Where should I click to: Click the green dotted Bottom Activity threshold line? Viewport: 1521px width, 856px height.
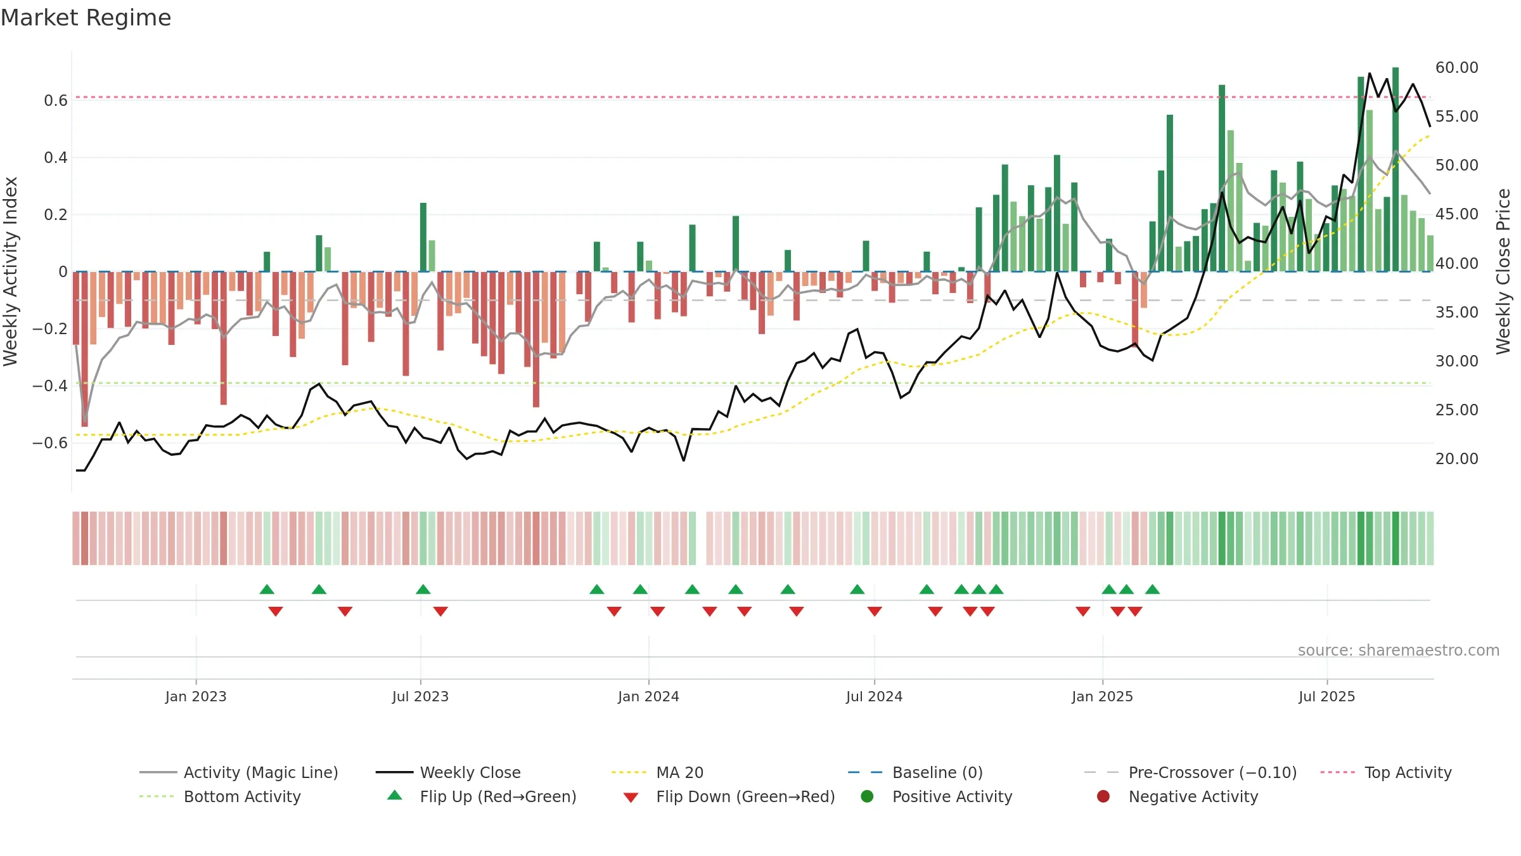pos(753,383)
